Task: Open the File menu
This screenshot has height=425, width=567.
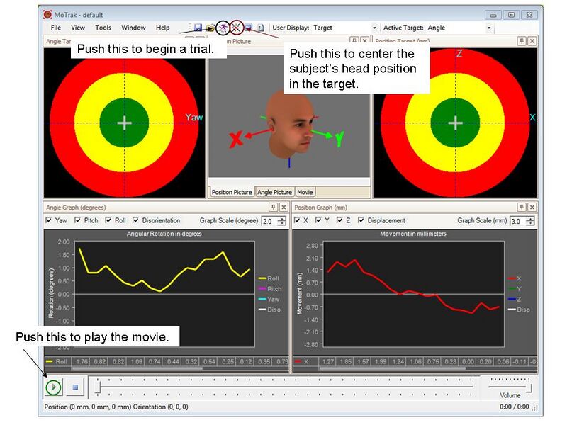Action: [x=56, y=28]
